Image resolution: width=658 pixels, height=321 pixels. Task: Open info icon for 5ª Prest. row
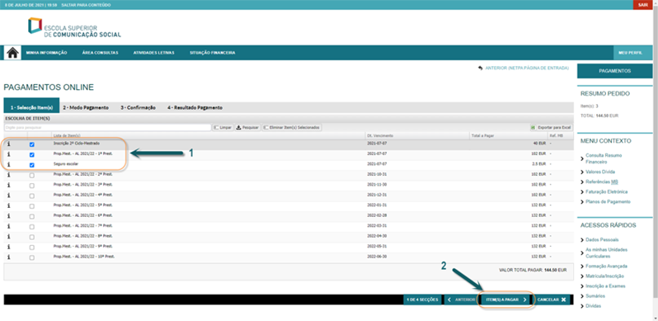pos(8,205)
